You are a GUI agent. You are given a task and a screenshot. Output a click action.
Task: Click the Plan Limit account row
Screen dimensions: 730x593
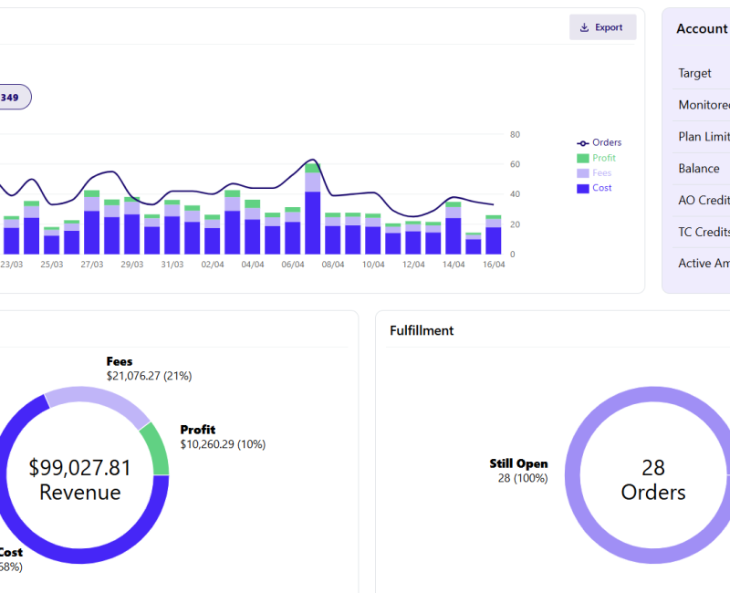click(x=703, y=137)
